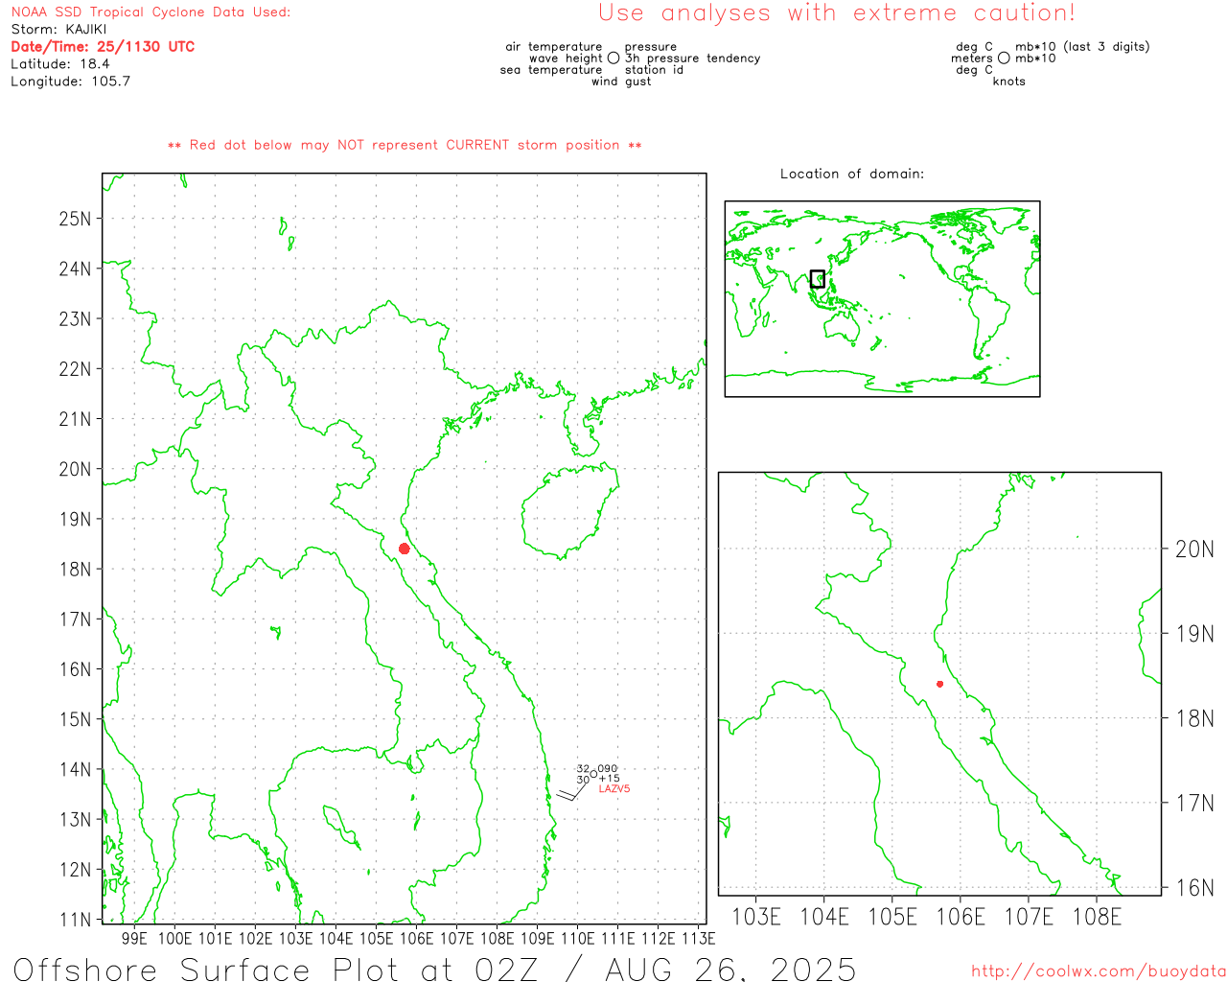The image size is (1227, 982).
Task: Click 'mb*10 (last 3 digits)' legend text
Action: pos(1082,47)
